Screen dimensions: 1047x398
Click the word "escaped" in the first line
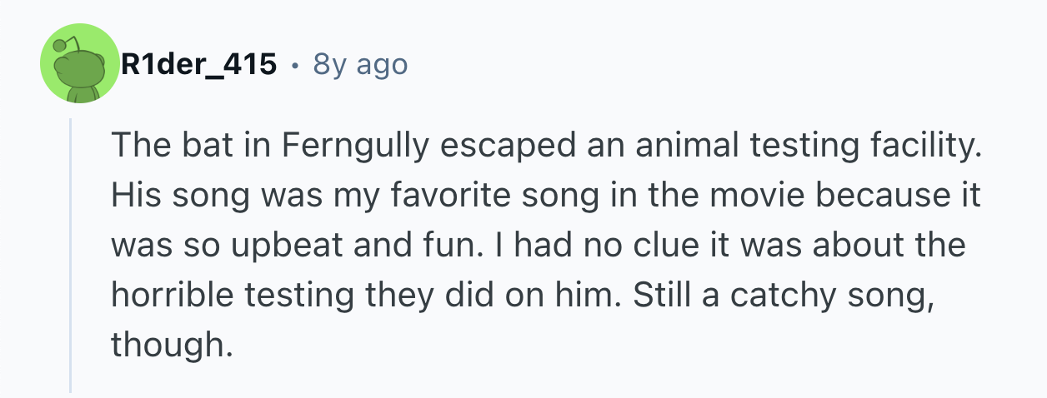(499, 147)
